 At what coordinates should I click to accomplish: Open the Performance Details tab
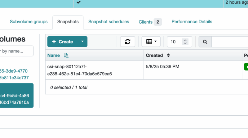point(192,22)
